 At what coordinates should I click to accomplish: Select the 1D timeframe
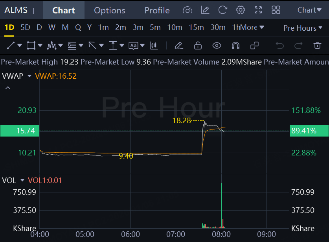pyautogui.click(x=9, y=28)
